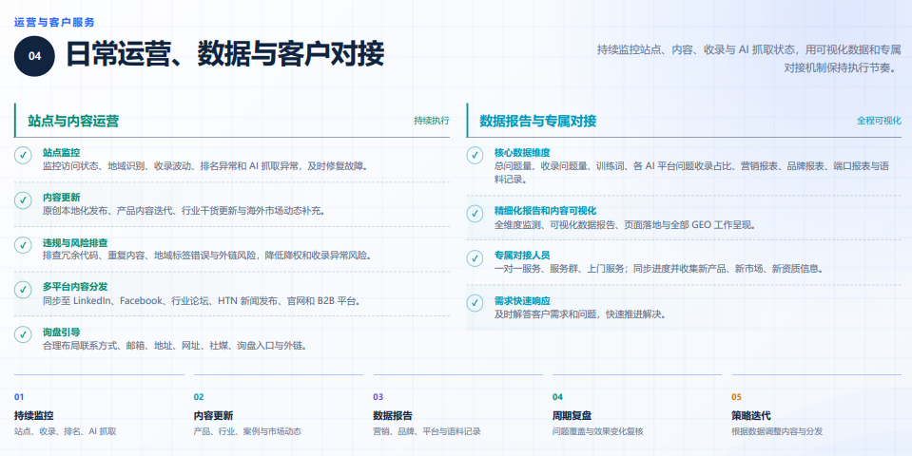The image size is (912, 456).
Task: Click the 违规与风险排查 item title
Action: coord(75,242)
